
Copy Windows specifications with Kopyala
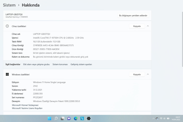(x=137, y=74)
